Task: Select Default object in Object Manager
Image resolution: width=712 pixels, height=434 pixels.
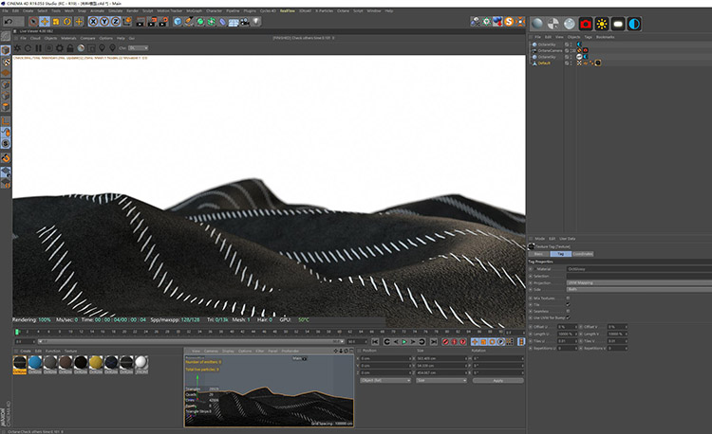Action: [544, 63]
